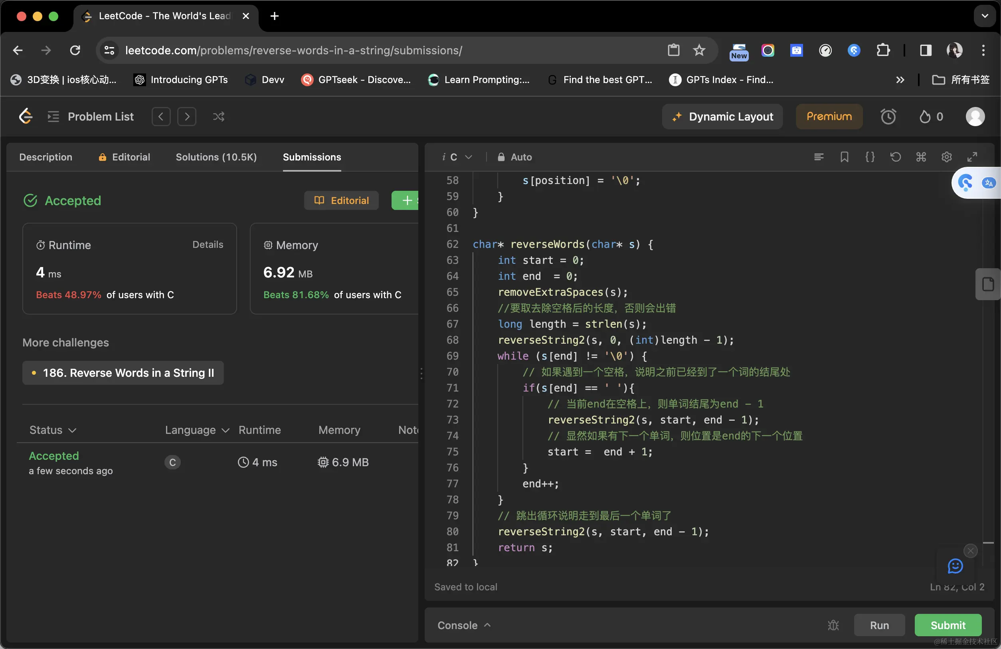
Task: Click the browser address bar URL
Action: tap(294, 50)
